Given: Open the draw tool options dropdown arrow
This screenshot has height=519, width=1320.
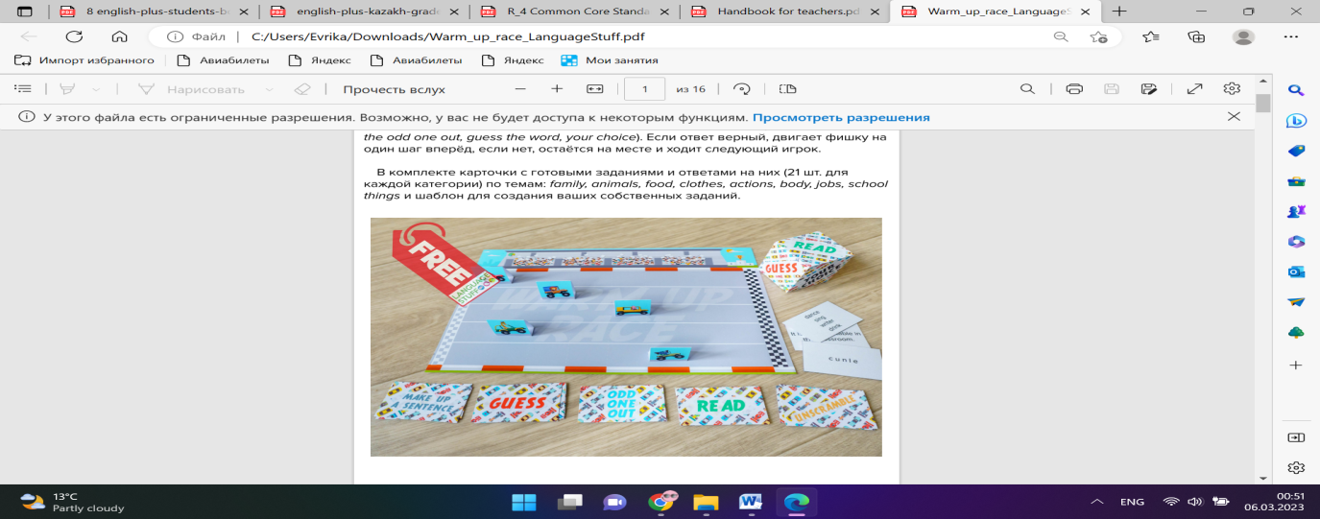Looking at the screenshot, I should point(268,88).
